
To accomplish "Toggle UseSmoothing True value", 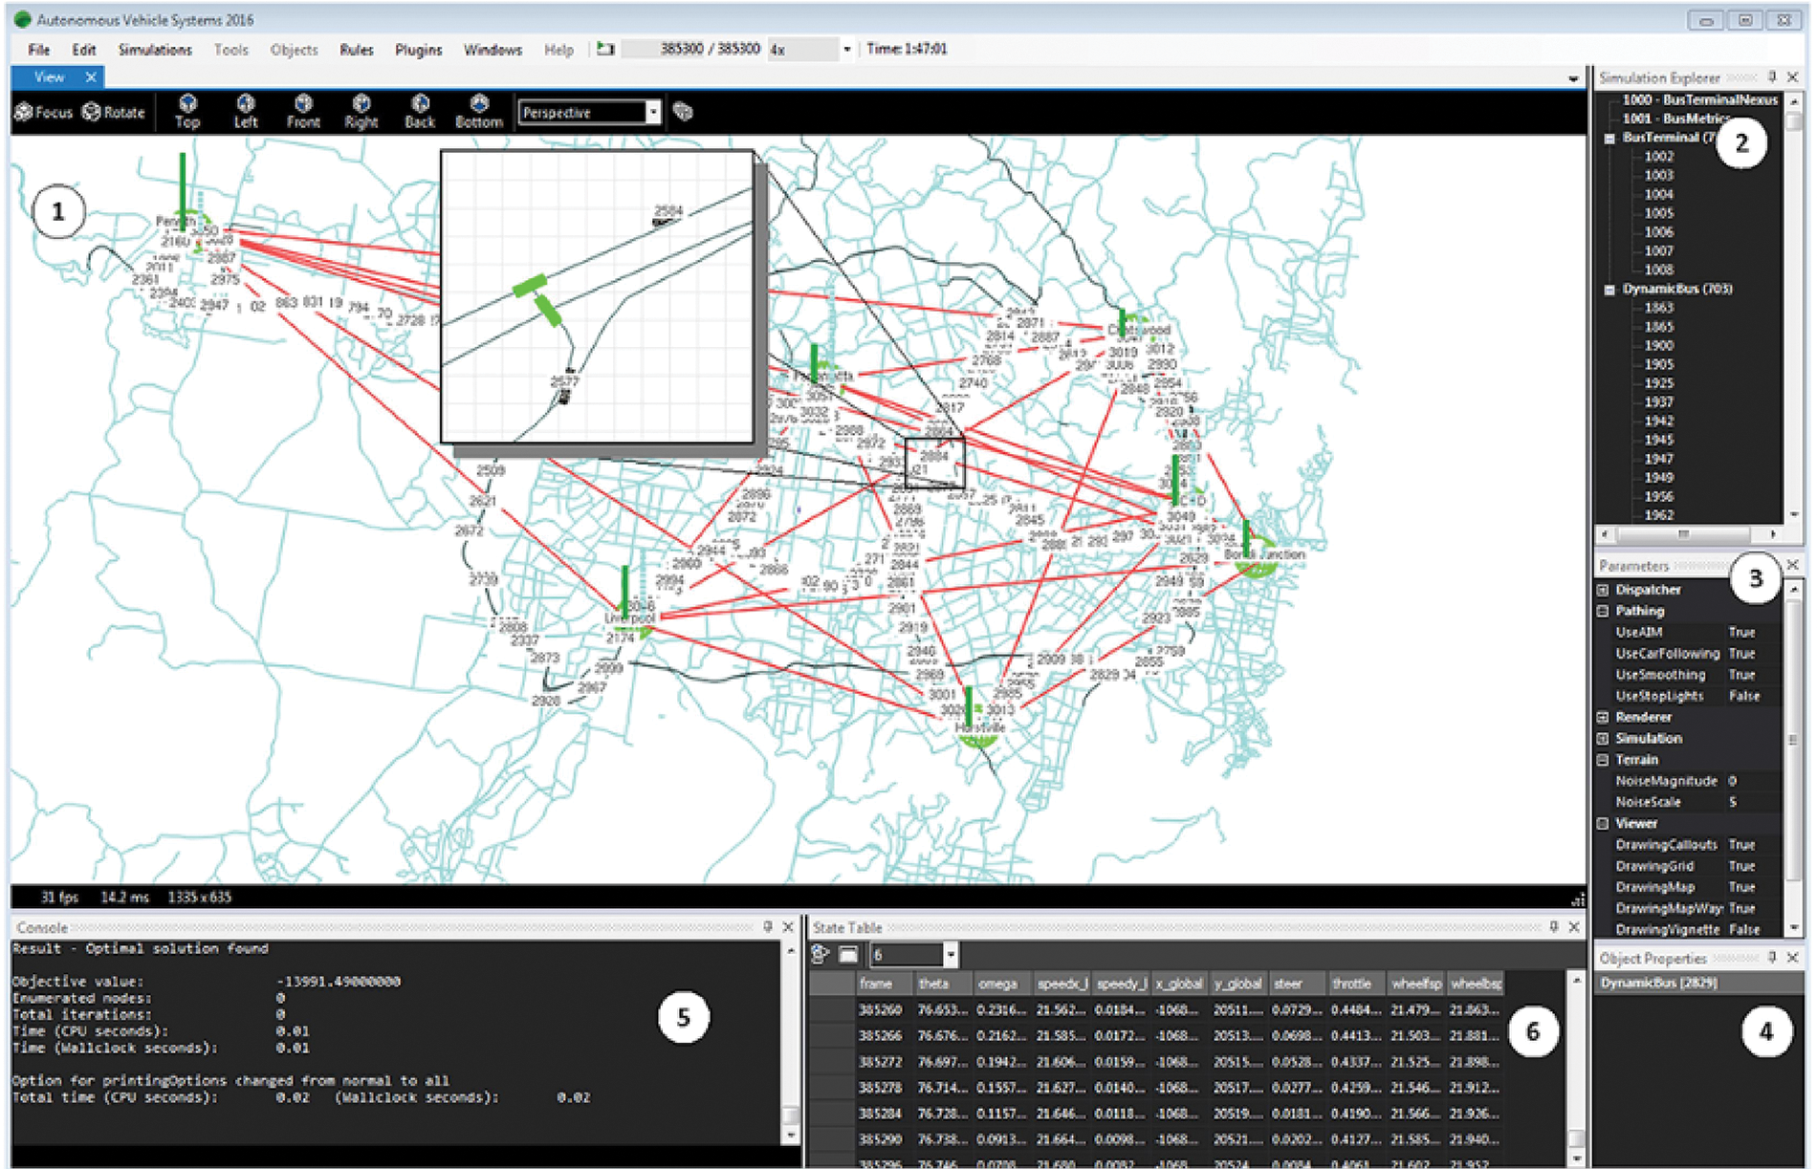I will [1741, 675].
